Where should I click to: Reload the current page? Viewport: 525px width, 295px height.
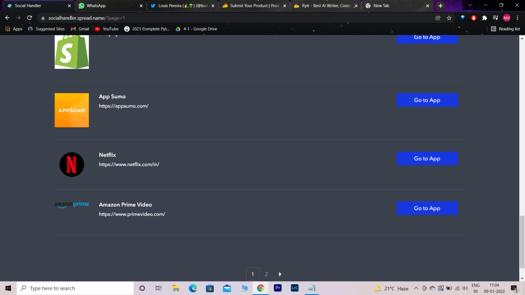pos(29,18)
